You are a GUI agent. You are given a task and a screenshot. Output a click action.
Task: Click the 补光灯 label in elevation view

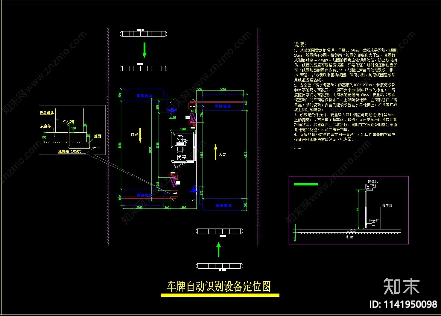click(374, 221)
